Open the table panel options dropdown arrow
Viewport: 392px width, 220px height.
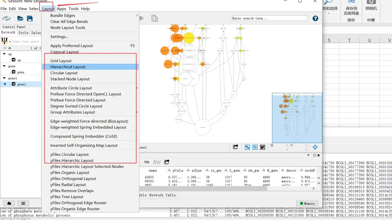coord(309,155)
